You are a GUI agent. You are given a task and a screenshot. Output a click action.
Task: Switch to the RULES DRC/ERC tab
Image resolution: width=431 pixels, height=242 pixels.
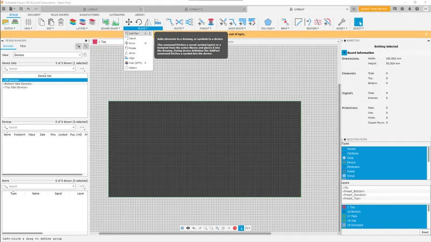(x=60, y=15)
